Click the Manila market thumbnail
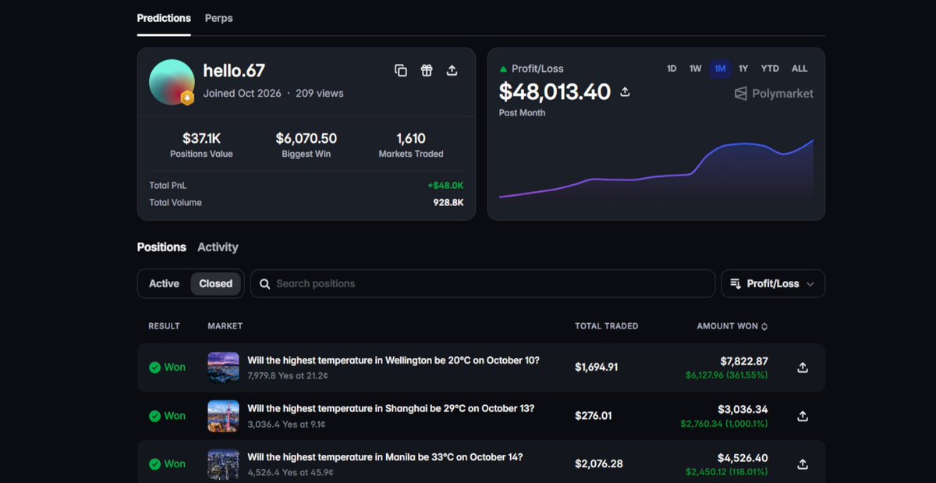This screenshot has width=936, height=483. (223, 464)
